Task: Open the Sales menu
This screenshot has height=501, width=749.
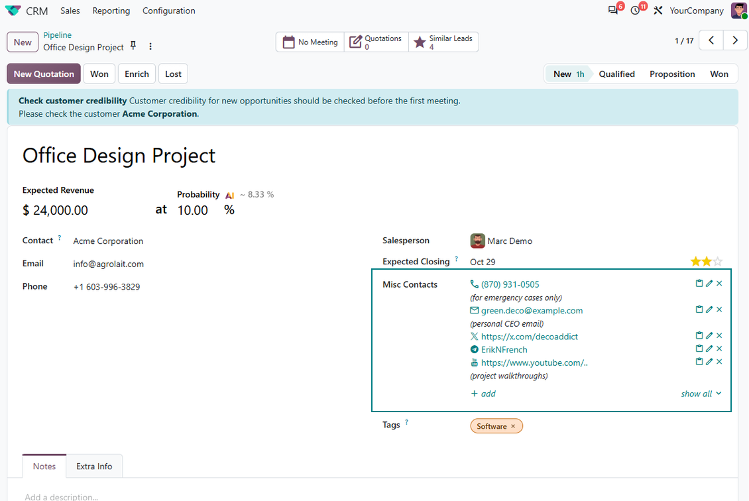Action: tap(70, 11)
